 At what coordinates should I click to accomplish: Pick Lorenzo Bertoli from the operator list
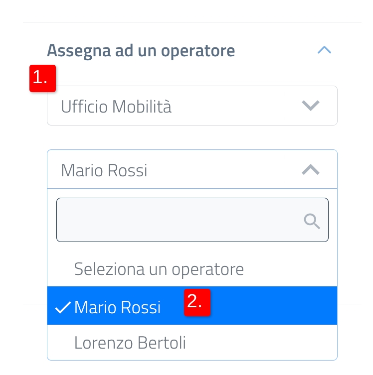pos(130,343)
